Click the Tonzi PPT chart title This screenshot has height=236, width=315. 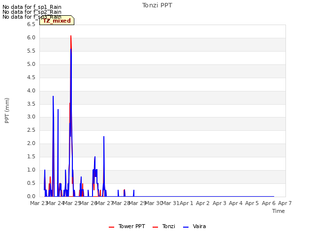(157, 5)
